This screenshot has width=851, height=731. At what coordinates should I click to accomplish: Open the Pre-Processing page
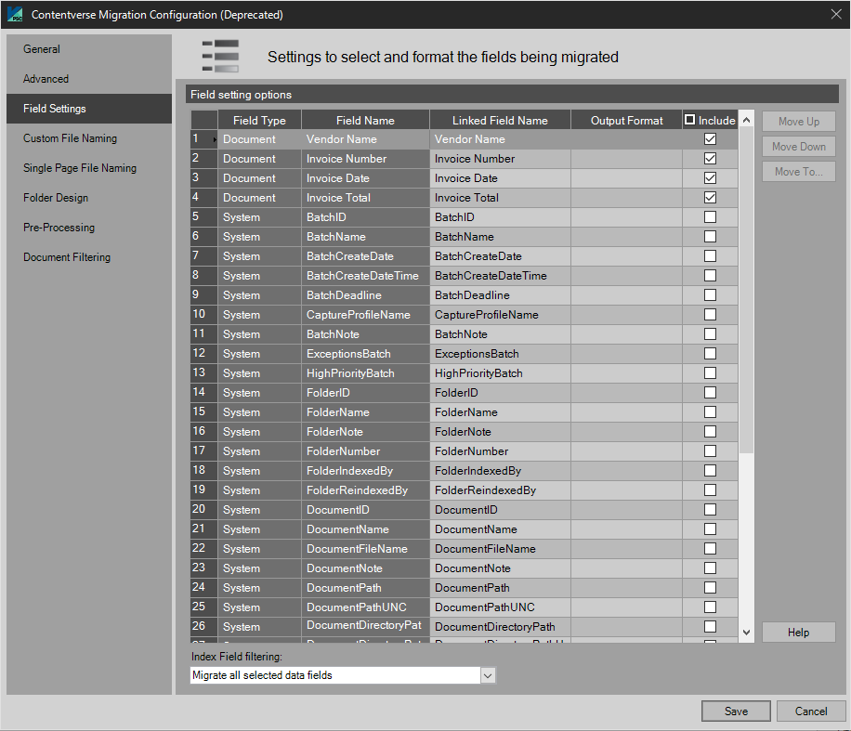coord(89,228)
